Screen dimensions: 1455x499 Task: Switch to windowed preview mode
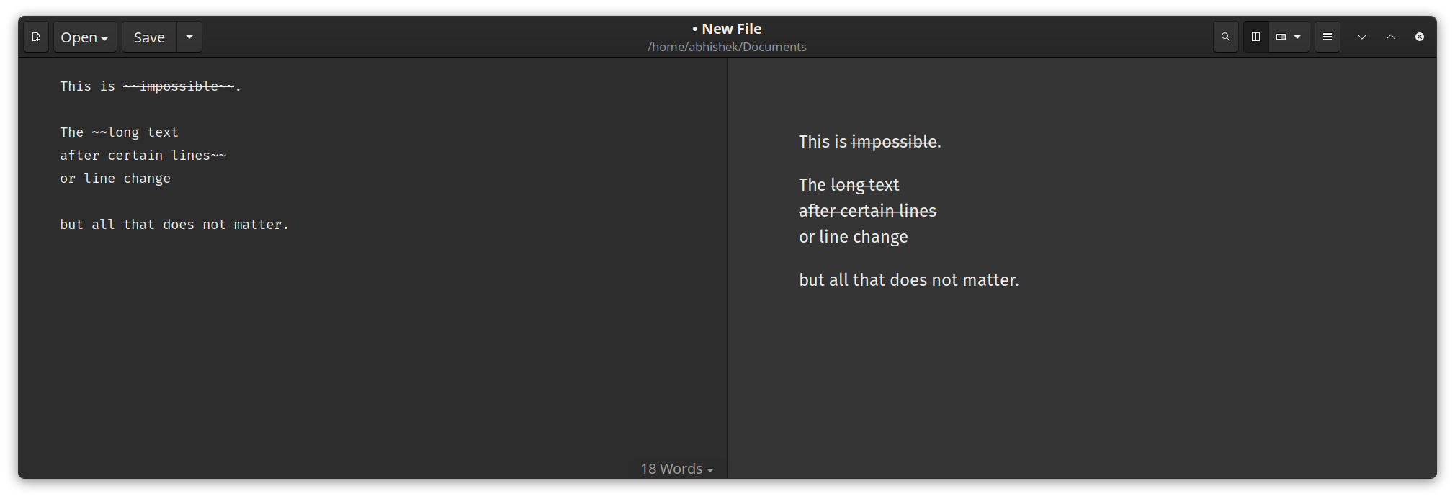pyautogui.click(x=1282, y=37)
